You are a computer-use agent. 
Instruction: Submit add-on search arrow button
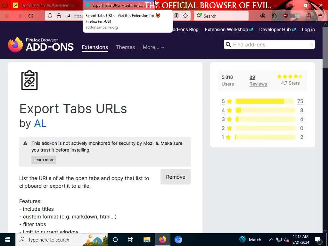tap(311, 45)
